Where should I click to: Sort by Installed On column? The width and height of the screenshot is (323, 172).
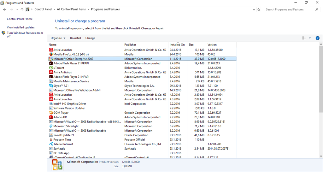click(178, 44)
